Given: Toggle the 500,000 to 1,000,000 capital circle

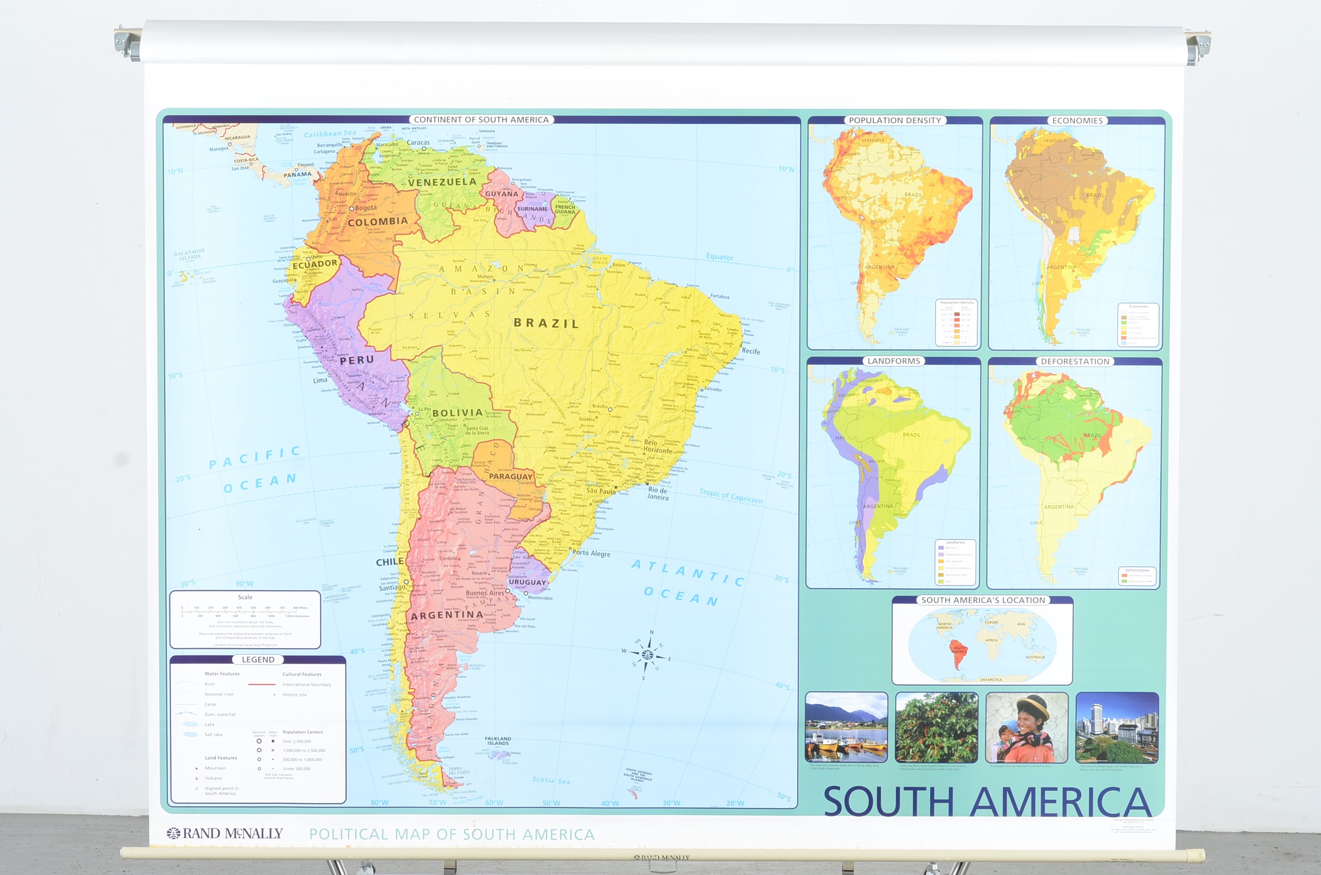Looking at the screenshot, I should [x=259, y=760].
